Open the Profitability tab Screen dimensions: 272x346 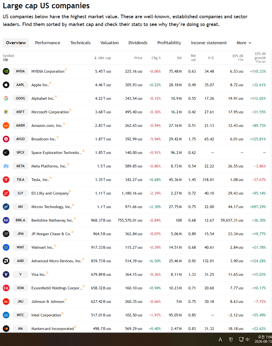pos(169,43)
